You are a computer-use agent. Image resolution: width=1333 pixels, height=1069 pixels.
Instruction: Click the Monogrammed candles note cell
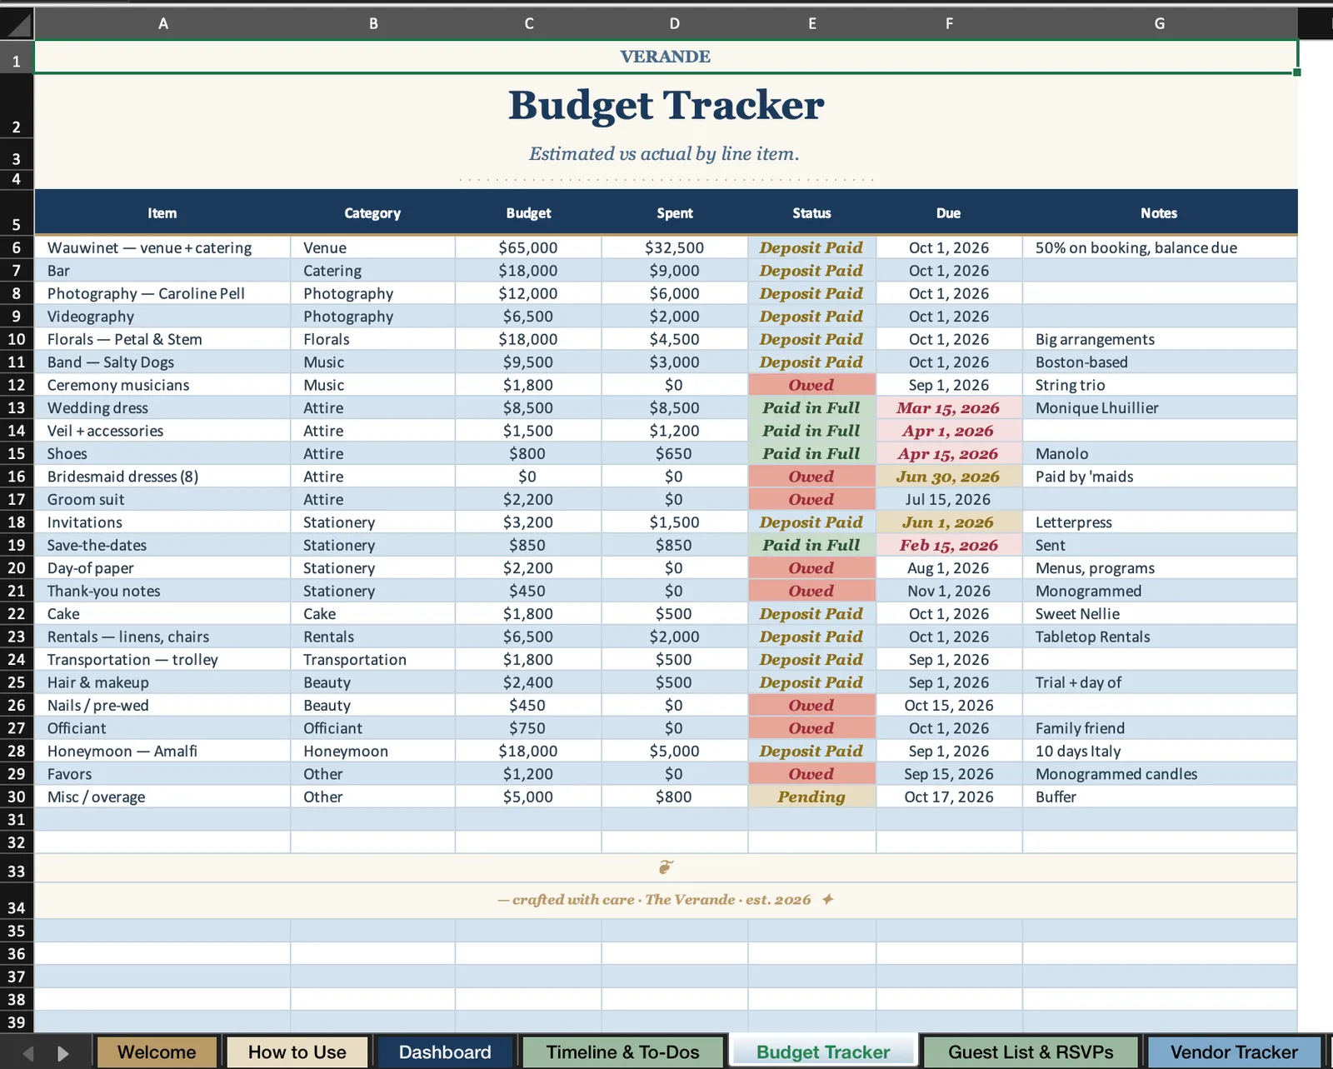tap(1160, 774)
